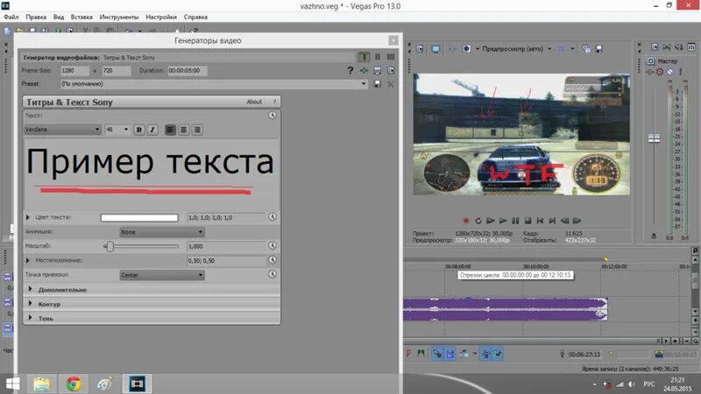This screenshot has width=701, height=394.
Task: Toggle animation clock for the Текст parameter
Action: tap(273, 116)
